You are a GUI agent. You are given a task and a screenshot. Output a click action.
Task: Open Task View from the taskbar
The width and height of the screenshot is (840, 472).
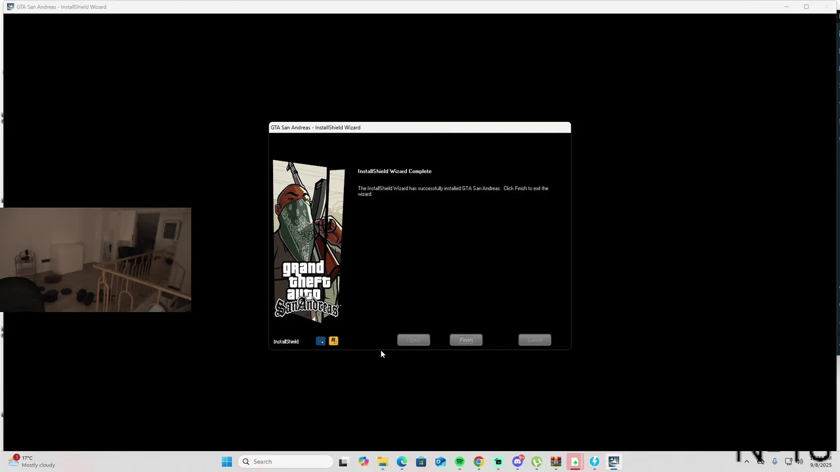click(343, 462)
